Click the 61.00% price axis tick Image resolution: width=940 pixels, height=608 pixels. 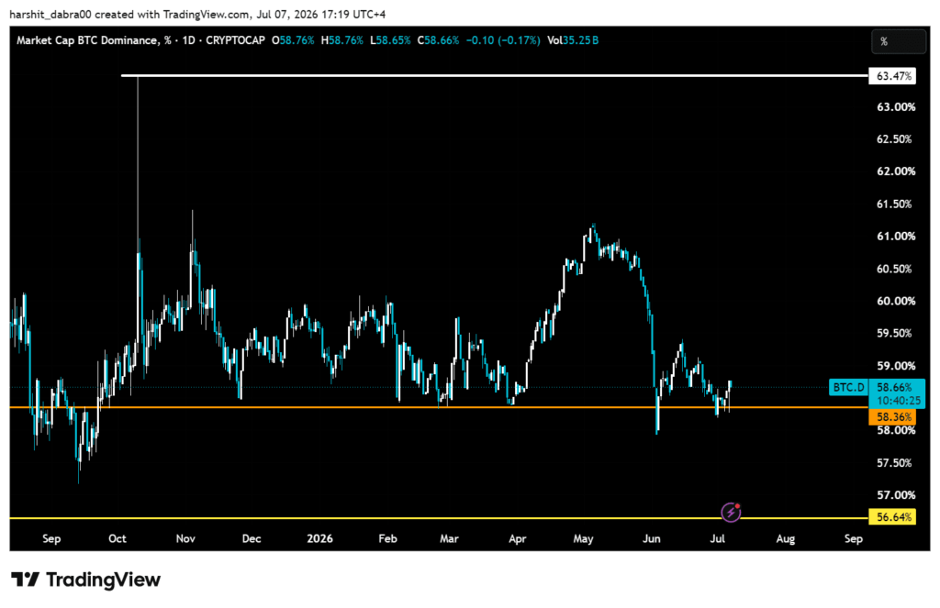896,236
